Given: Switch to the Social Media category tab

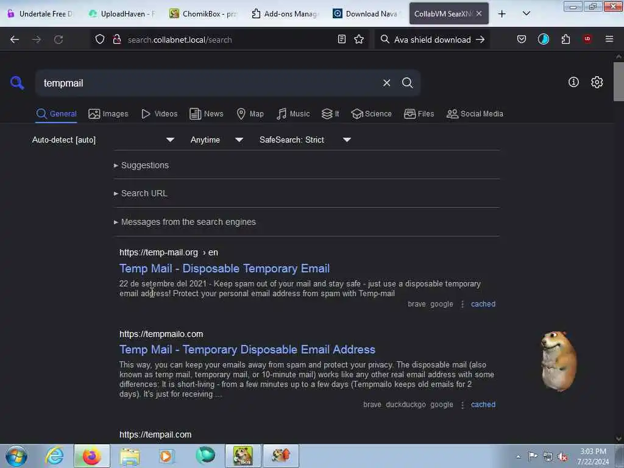Looking at the screenshot, I should [x=474, y=114].
